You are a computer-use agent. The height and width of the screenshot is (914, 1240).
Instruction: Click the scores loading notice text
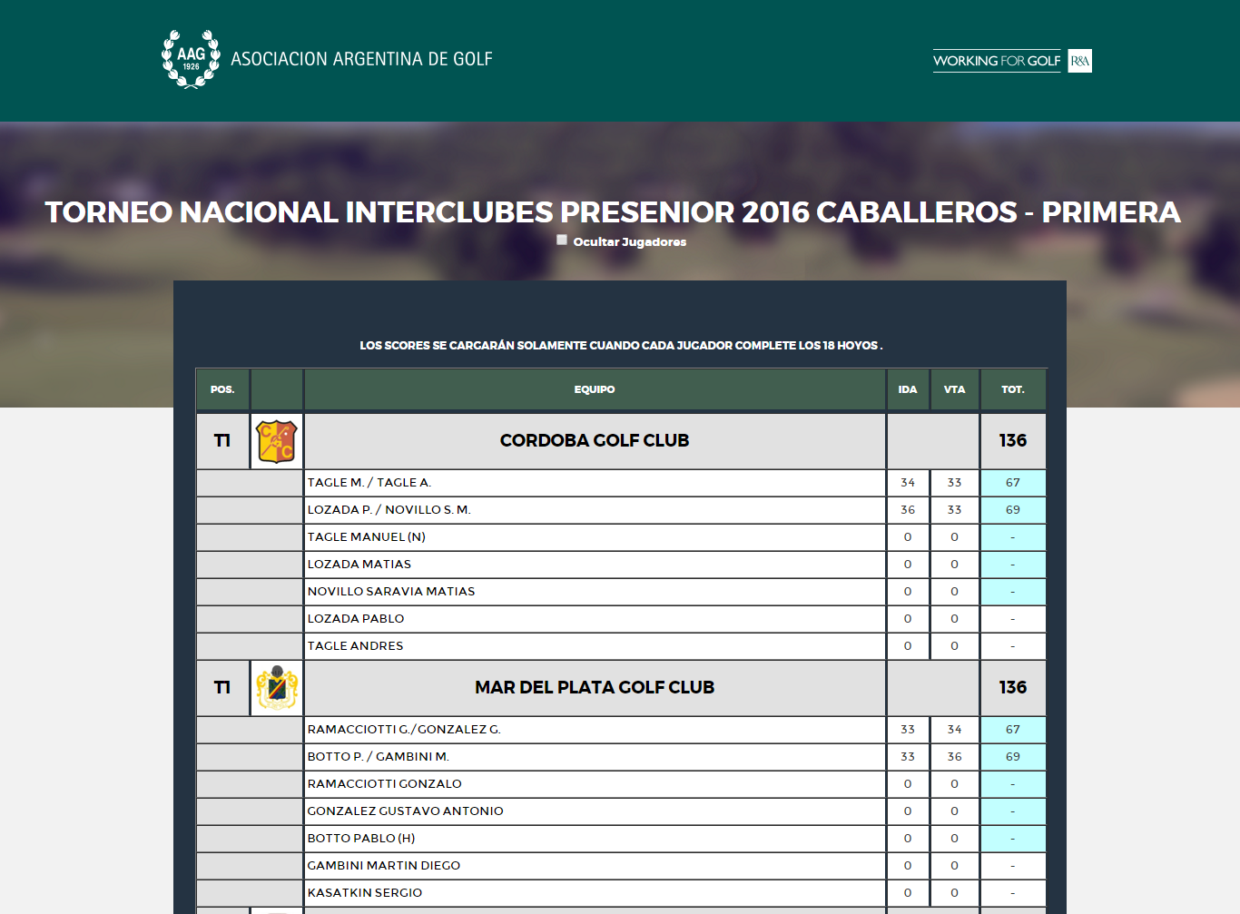(x=621, y=346)
